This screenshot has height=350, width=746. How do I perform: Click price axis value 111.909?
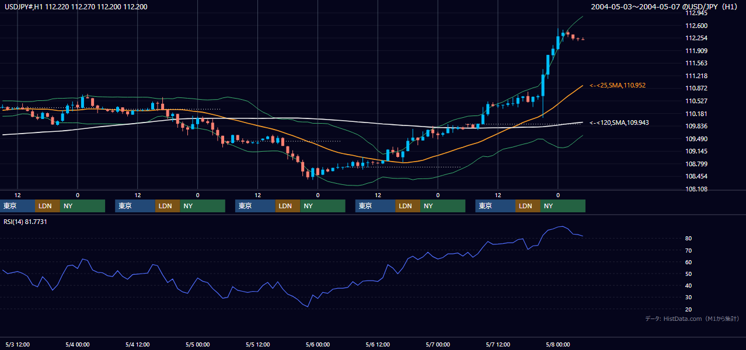(697, 51)
